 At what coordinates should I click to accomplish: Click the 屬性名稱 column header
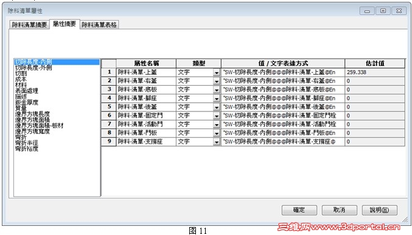tap(146, 63)
